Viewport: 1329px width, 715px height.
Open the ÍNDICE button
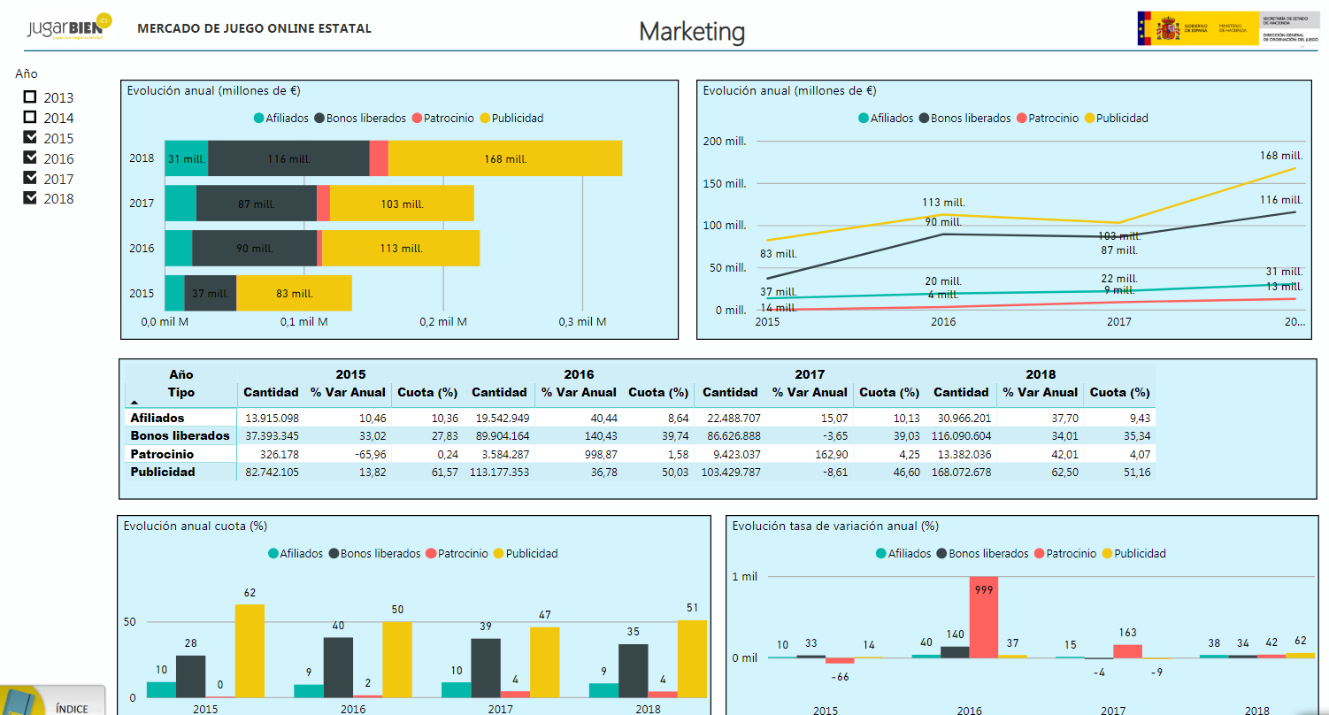tap(72, 708)
